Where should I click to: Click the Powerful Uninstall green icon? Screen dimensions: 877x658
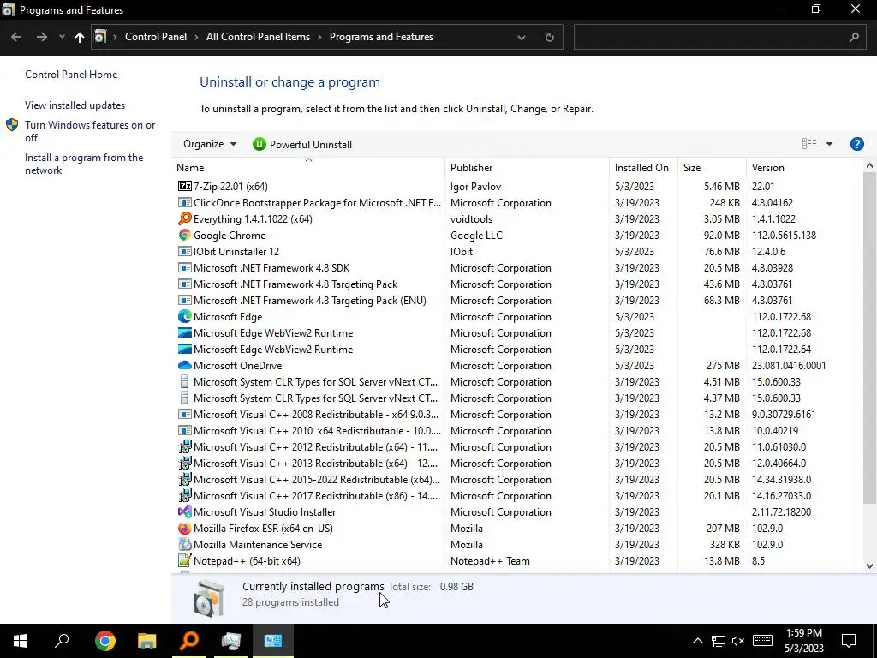pos(259,144)
